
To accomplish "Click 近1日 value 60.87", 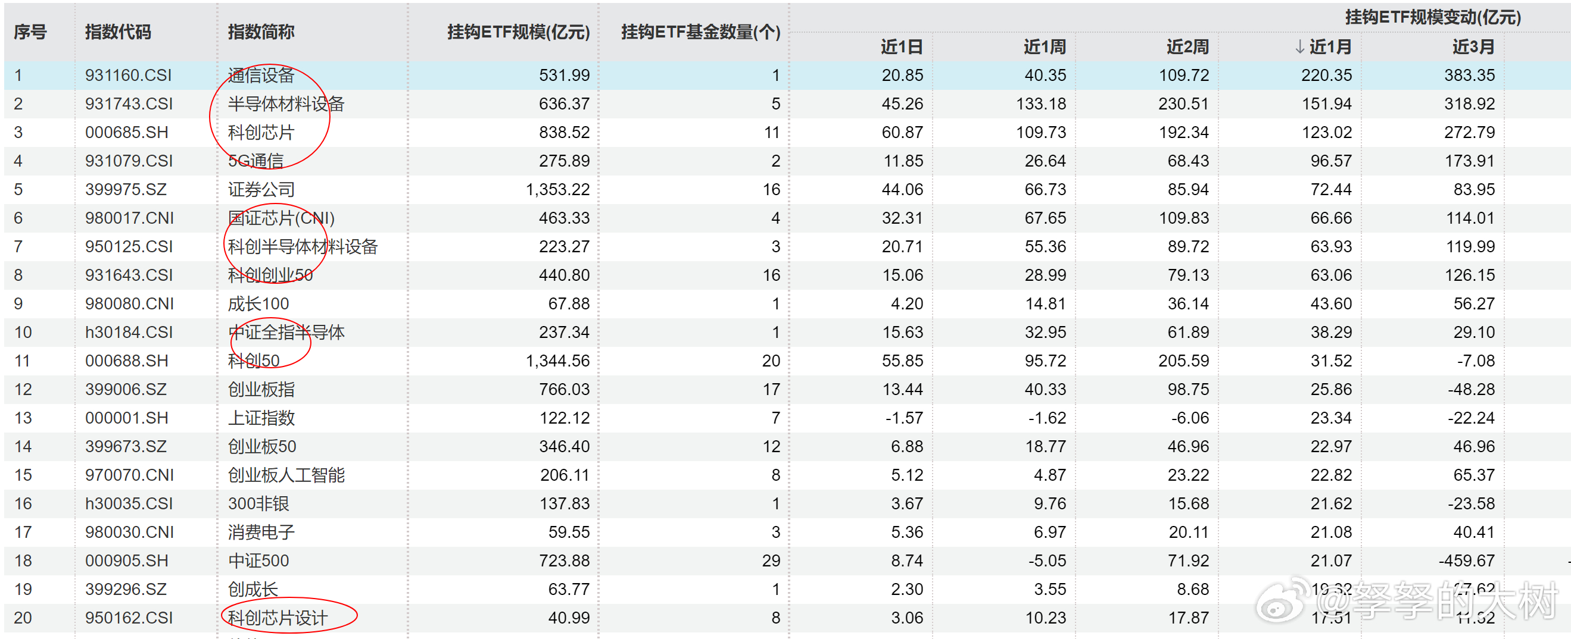I will pos(902,132).
